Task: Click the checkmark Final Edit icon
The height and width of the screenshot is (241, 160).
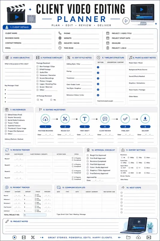Action: (x=125, y=119)
